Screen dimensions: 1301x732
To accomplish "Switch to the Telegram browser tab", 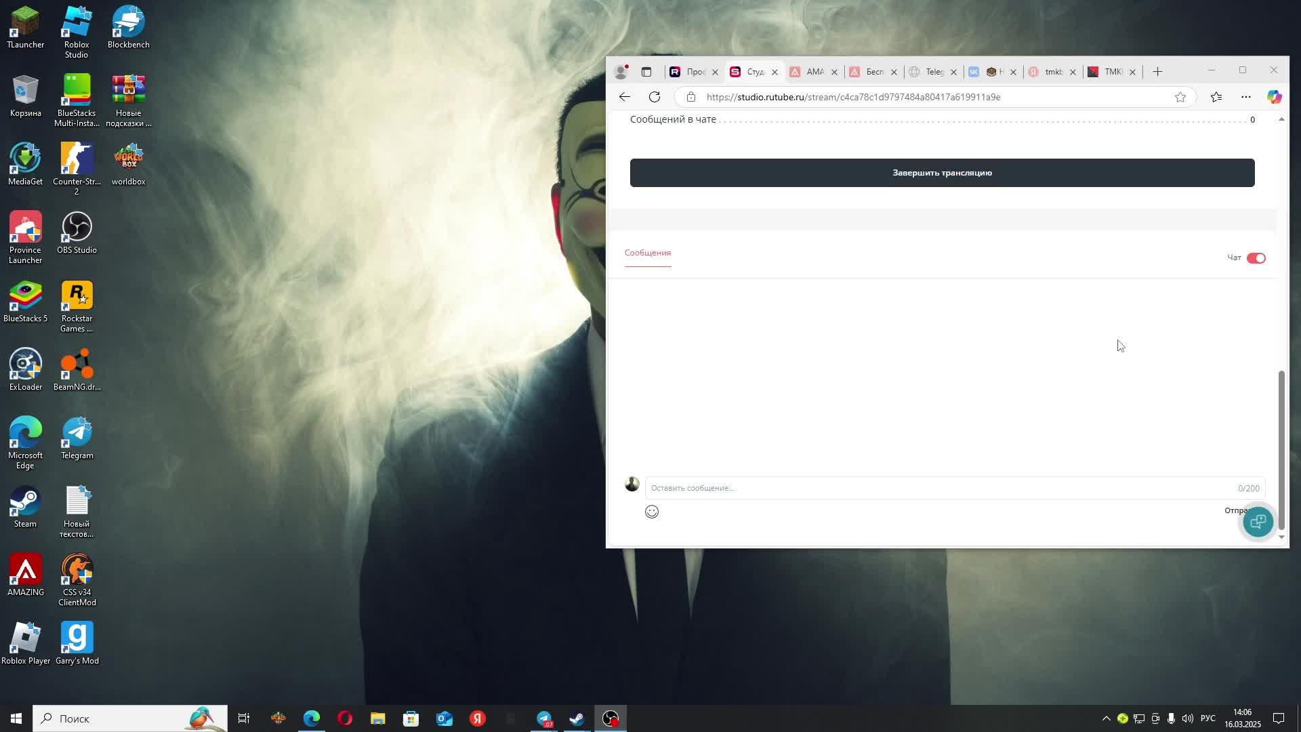I will pyautogui.click(x=932, y=72).
